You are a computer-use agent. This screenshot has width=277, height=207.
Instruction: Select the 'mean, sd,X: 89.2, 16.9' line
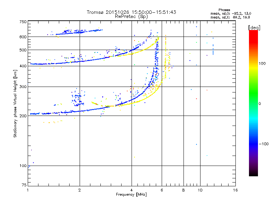pos(230,17)
